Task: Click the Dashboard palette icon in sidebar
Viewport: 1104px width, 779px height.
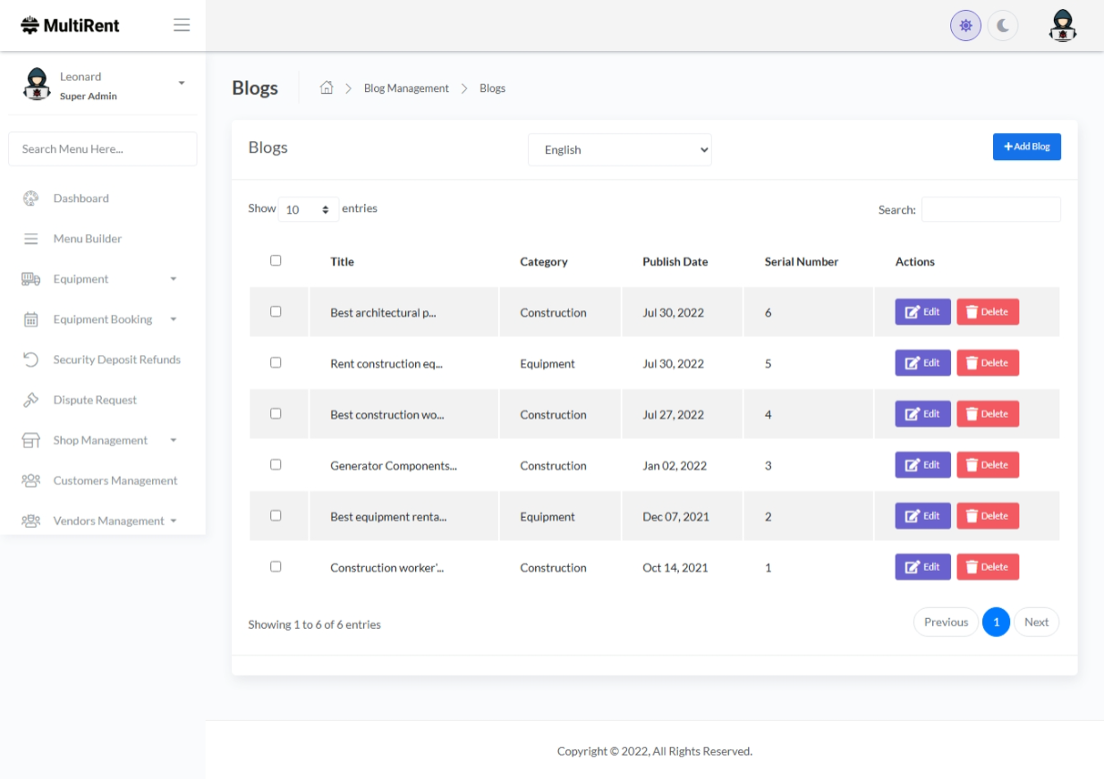Action: [x=30, y=199]
